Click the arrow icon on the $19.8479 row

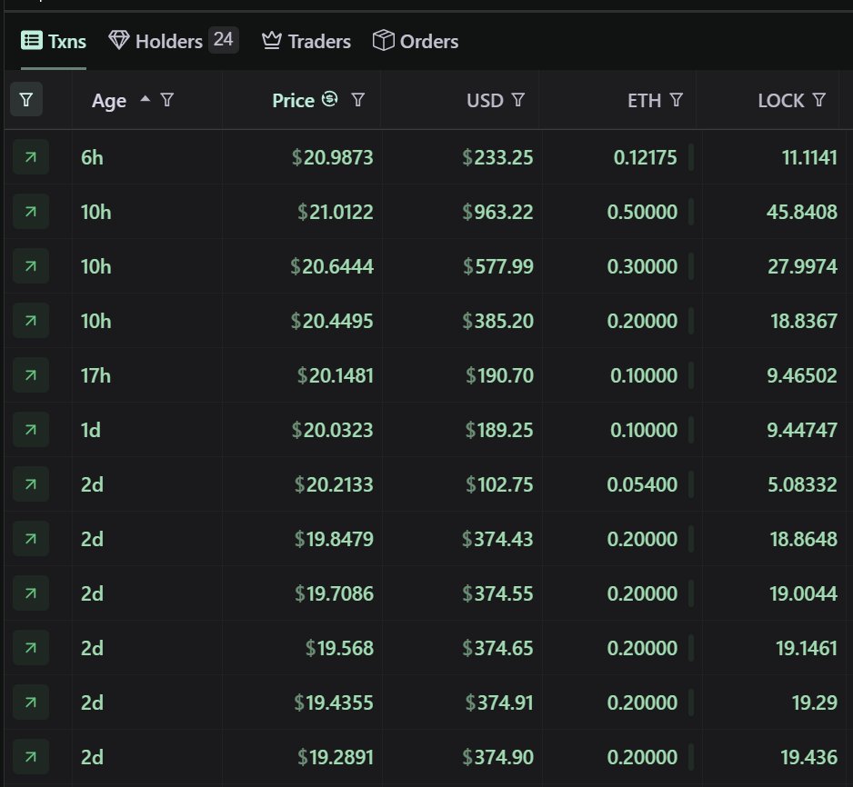coord(31,539)
